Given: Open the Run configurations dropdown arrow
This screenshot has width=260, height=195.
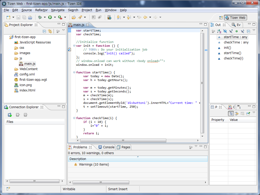Looking at the screenshot, I should click(55, 17).
